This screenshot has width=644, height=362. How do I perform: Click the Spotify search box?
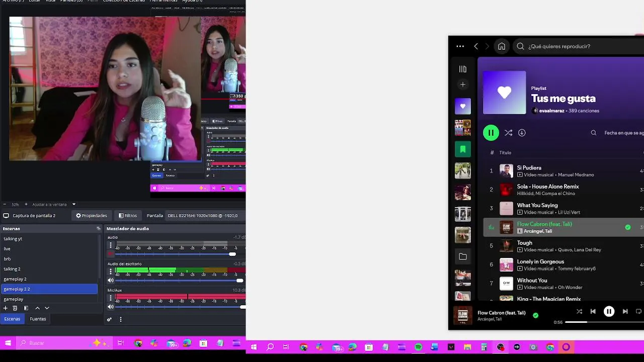pyautogui.click(x=579, y=46)
